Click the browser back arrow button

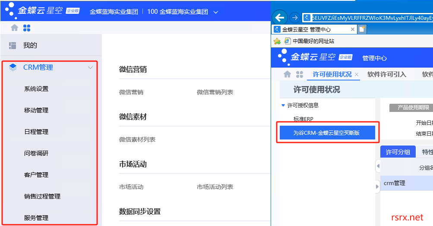click(280, 18)
